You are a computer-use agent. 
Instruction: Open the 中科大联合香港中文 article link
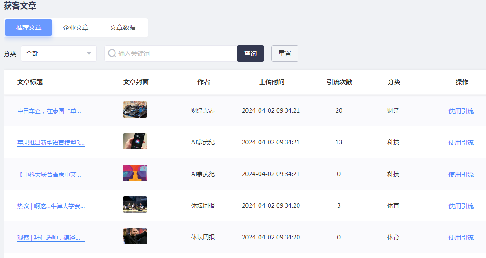[x=51, y=174]
